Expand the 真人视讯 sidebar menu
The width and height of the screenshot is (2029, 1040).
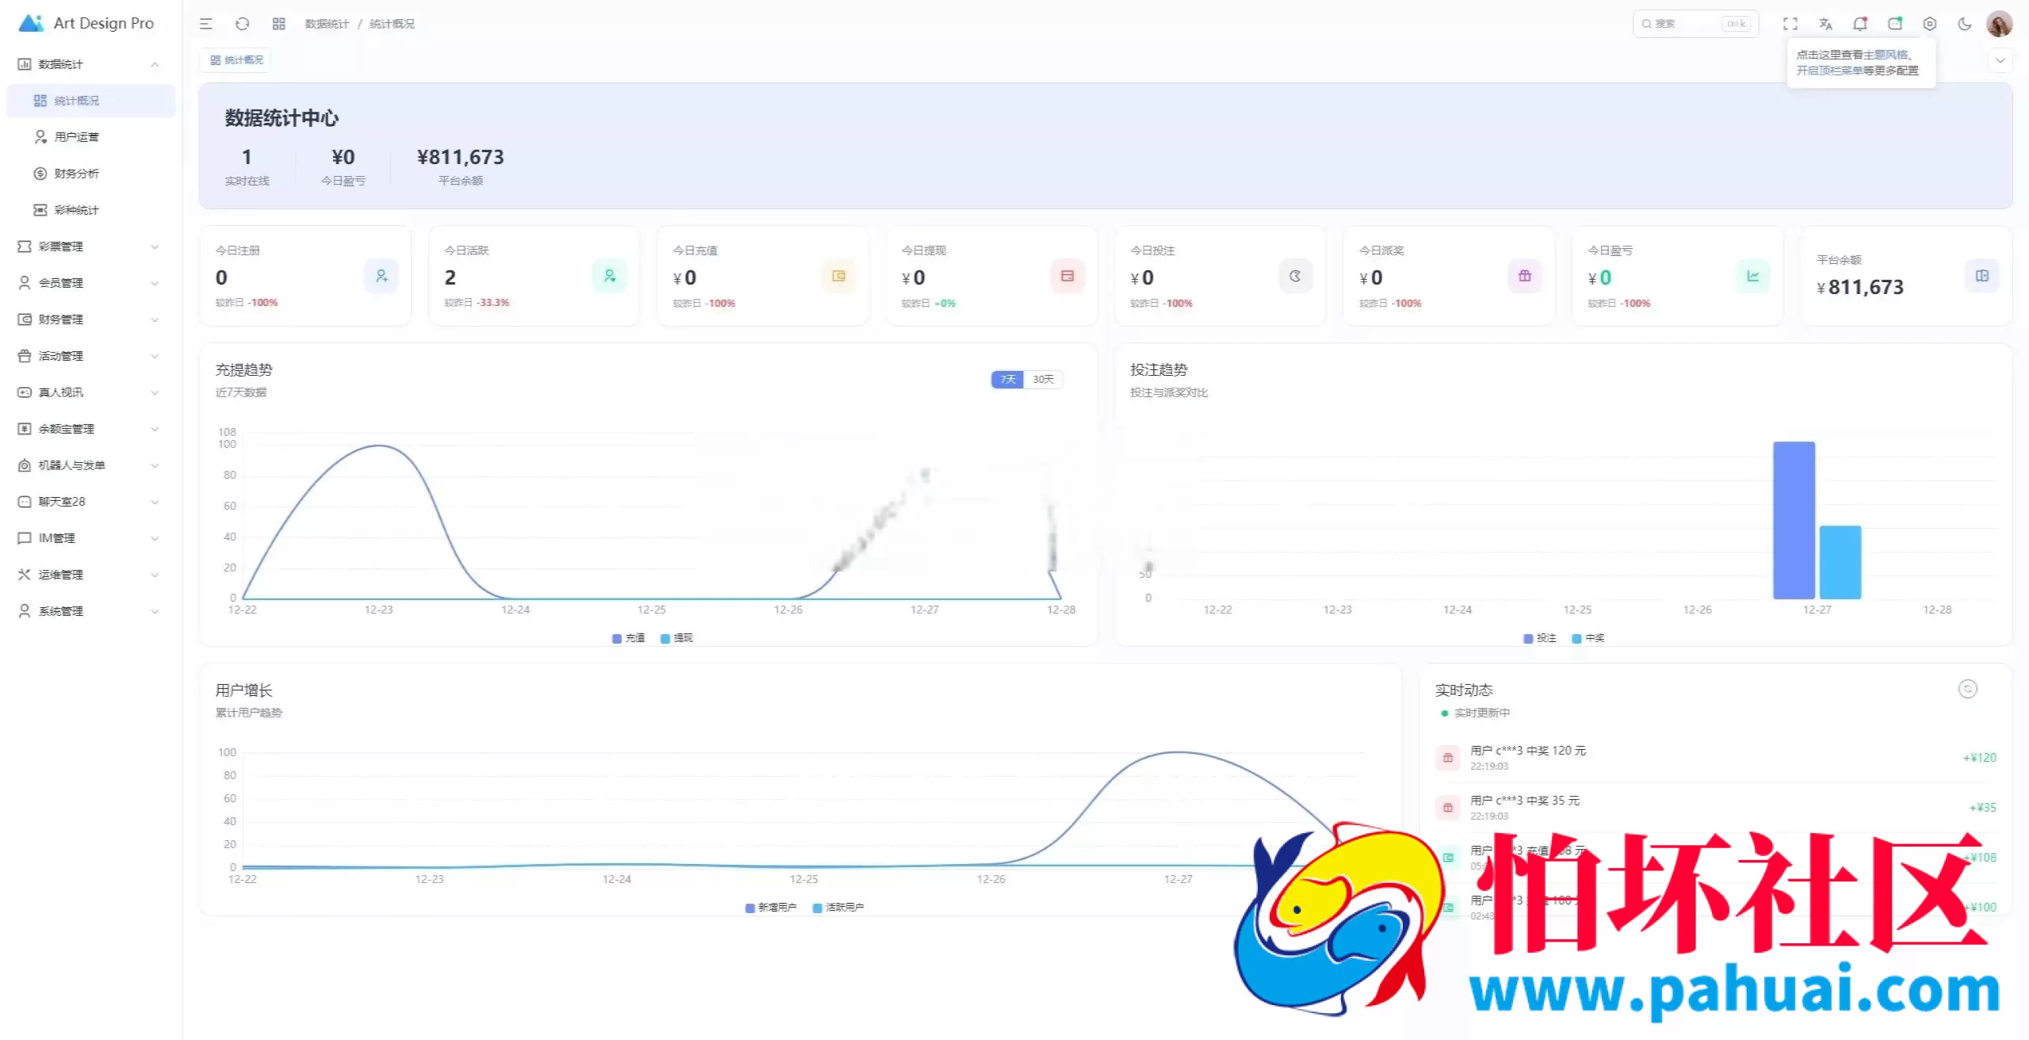tap(90, 392)
